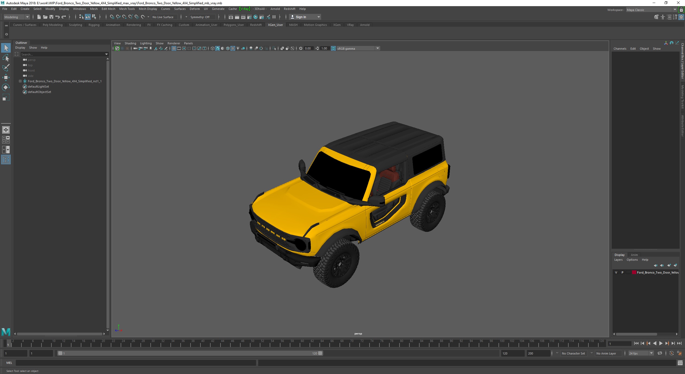
Task: Open the Outliner search filter dropdown arrow
Action: 106,54
